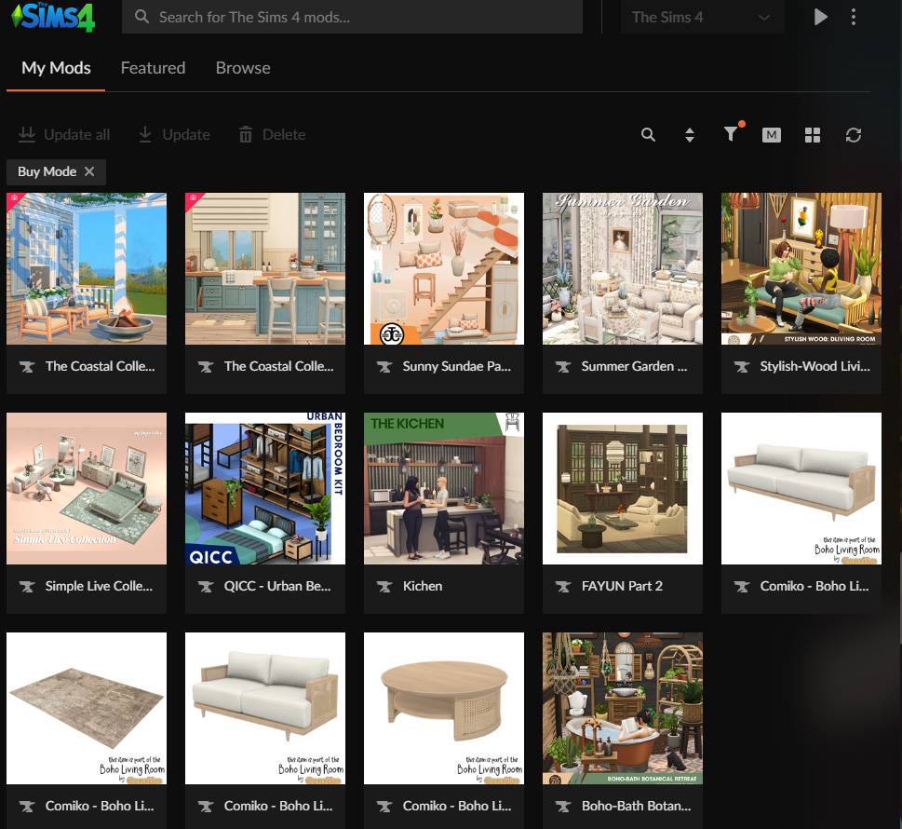
Task: Click 'Stylish-Wood Livi...' title text
Action: [815, 366]
